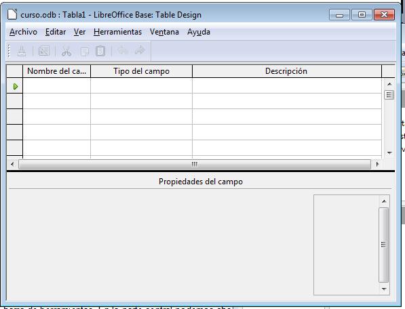Click the Descripción column header
Image resolution: width=405 pixels, height=309 pixels.
click(x=287, y=71)
